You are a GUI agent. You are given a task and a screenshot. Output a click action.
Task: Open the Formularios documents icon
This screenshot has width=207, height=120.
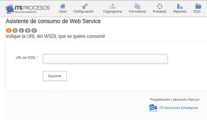point(137,6)
